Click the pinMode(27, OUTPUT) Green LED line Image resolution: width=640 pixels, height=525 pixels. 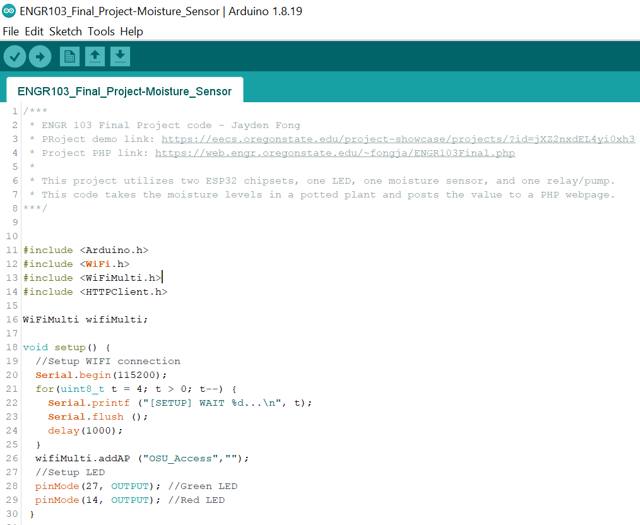136,486
